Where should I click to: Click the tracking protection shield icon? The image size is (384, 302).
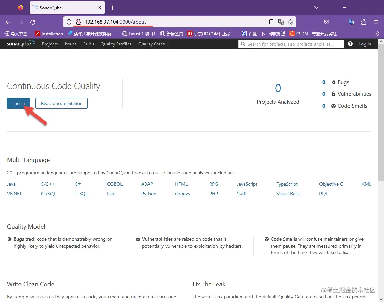[x=69, y=22]
